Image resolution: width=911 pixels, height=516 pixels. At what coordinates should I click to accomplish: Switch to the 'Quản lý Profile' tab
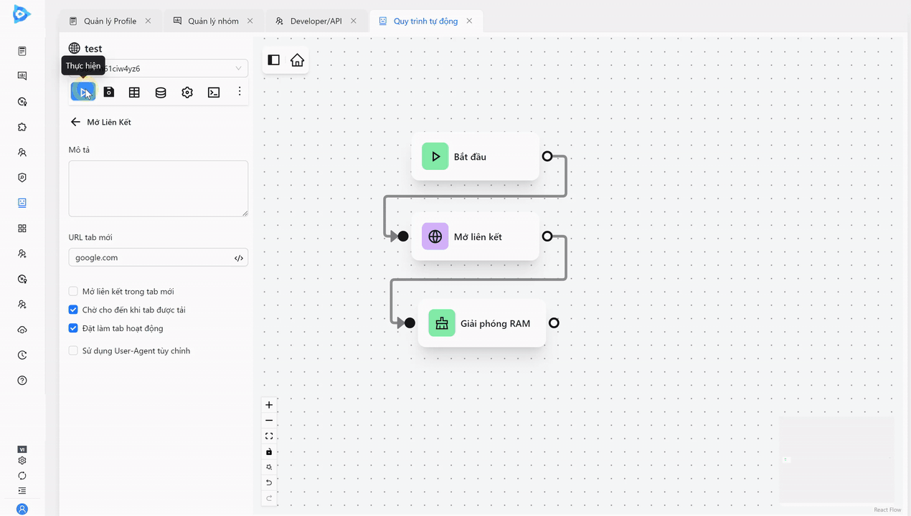point(110,21)
